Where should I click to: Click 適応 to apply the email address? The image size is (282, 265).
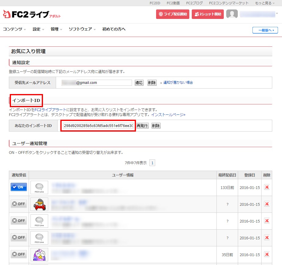(x=139, y=83)
